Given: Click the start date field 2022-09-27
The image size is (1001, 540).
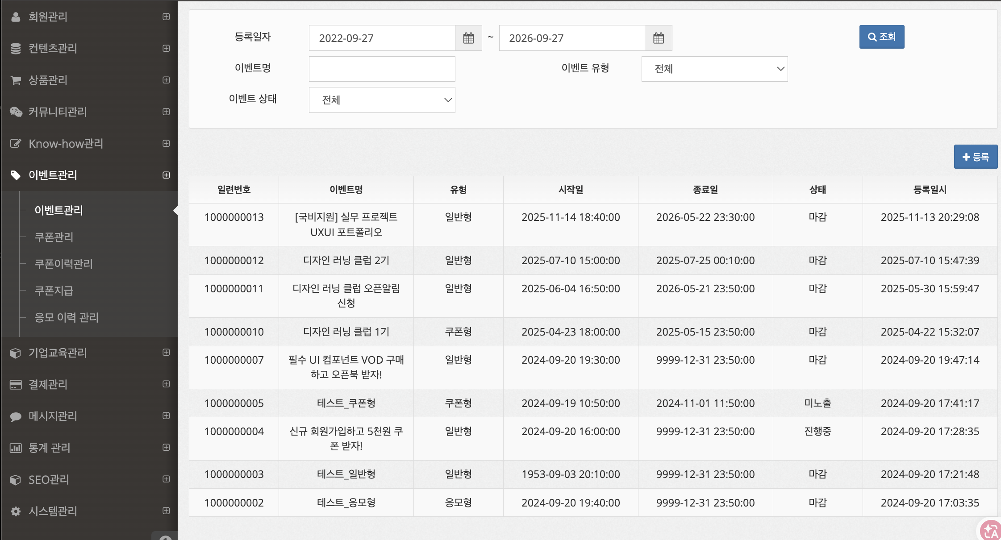Looking at the screenshot, I should tap(382, 38).
